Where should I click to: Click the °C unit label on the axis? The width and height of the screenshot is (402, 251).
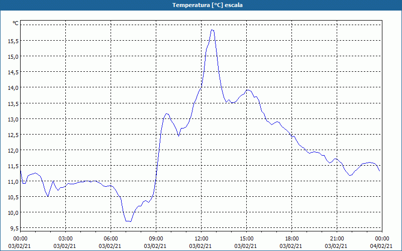point(16,23)
